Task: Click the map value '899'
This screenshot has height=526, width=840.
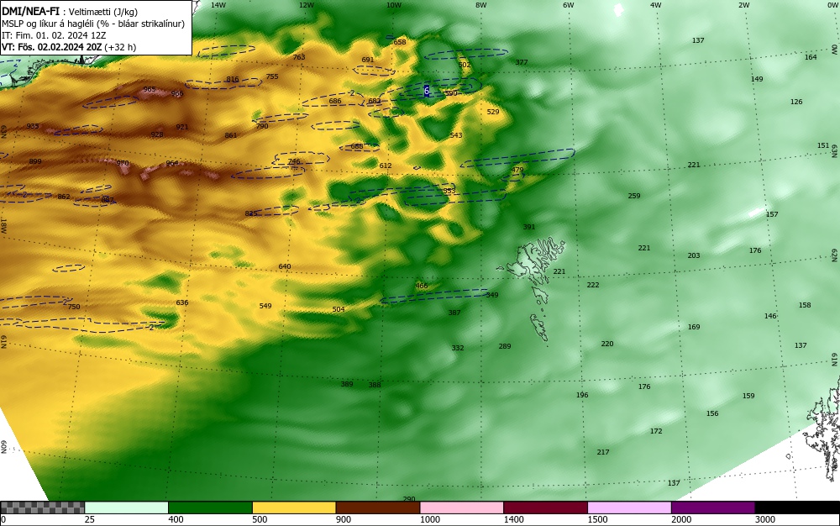Action: point(35,162)
